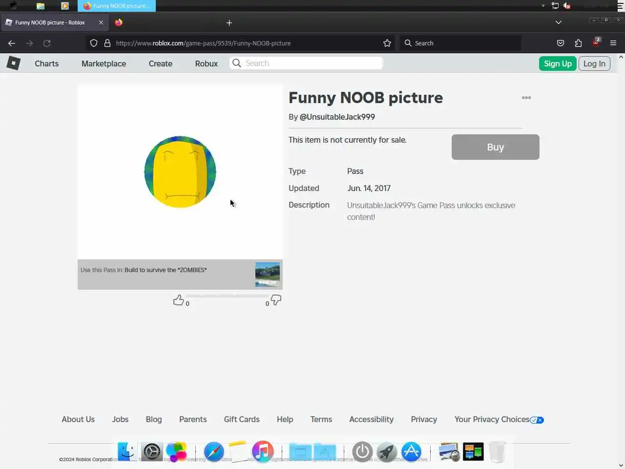This screenshot has height=469, width=625.
Task: Click the power button dock icon
Action: pyautogui.click(x=362, y=452)
